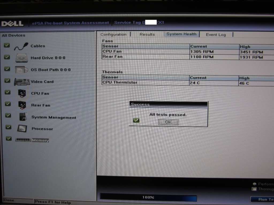Viewport: 274px width, 205px height.
Task: Click the CPU Fan device icon
Action: click(22, 93)
